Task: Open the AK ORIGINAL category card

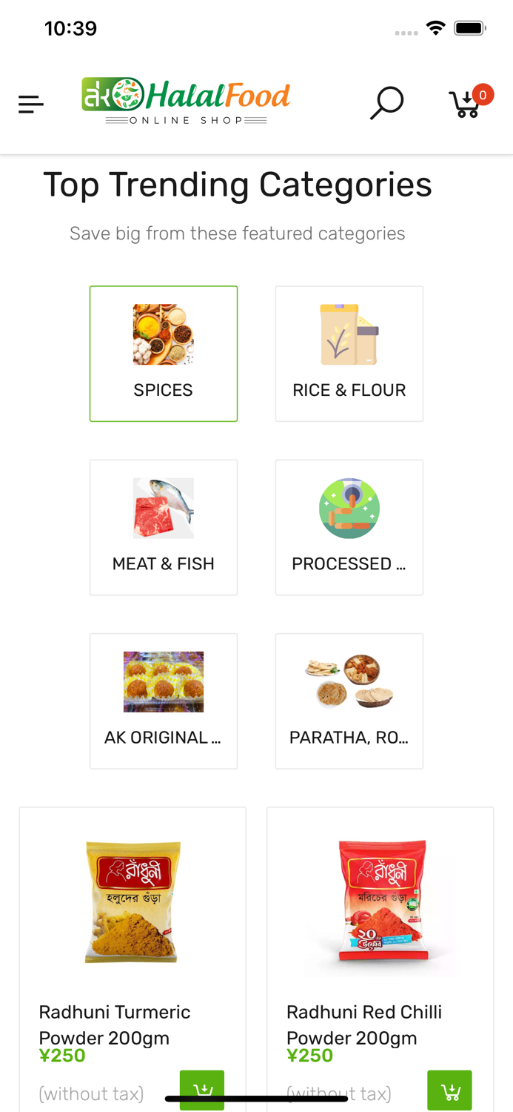Action: [x=163, y=682]
